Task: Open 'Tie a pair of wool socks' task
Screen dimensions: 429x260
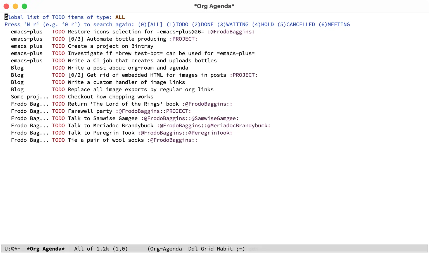Action: tap(106, 140)
